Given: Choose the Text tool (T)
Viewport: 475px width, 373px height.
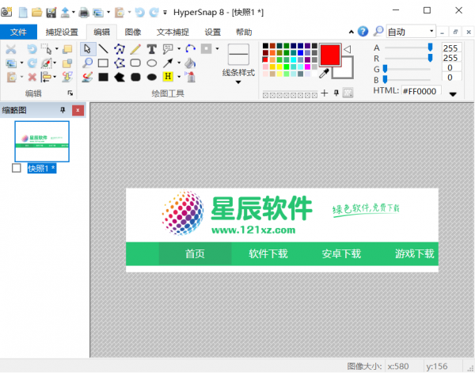Looking at the screenshot, I should tap(152, 48).
